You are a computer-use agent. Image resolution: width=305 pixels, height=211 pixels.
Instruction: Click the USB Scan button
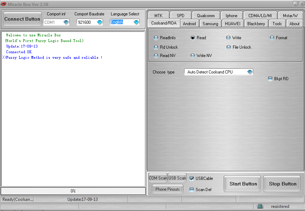[x=177, y=178]
